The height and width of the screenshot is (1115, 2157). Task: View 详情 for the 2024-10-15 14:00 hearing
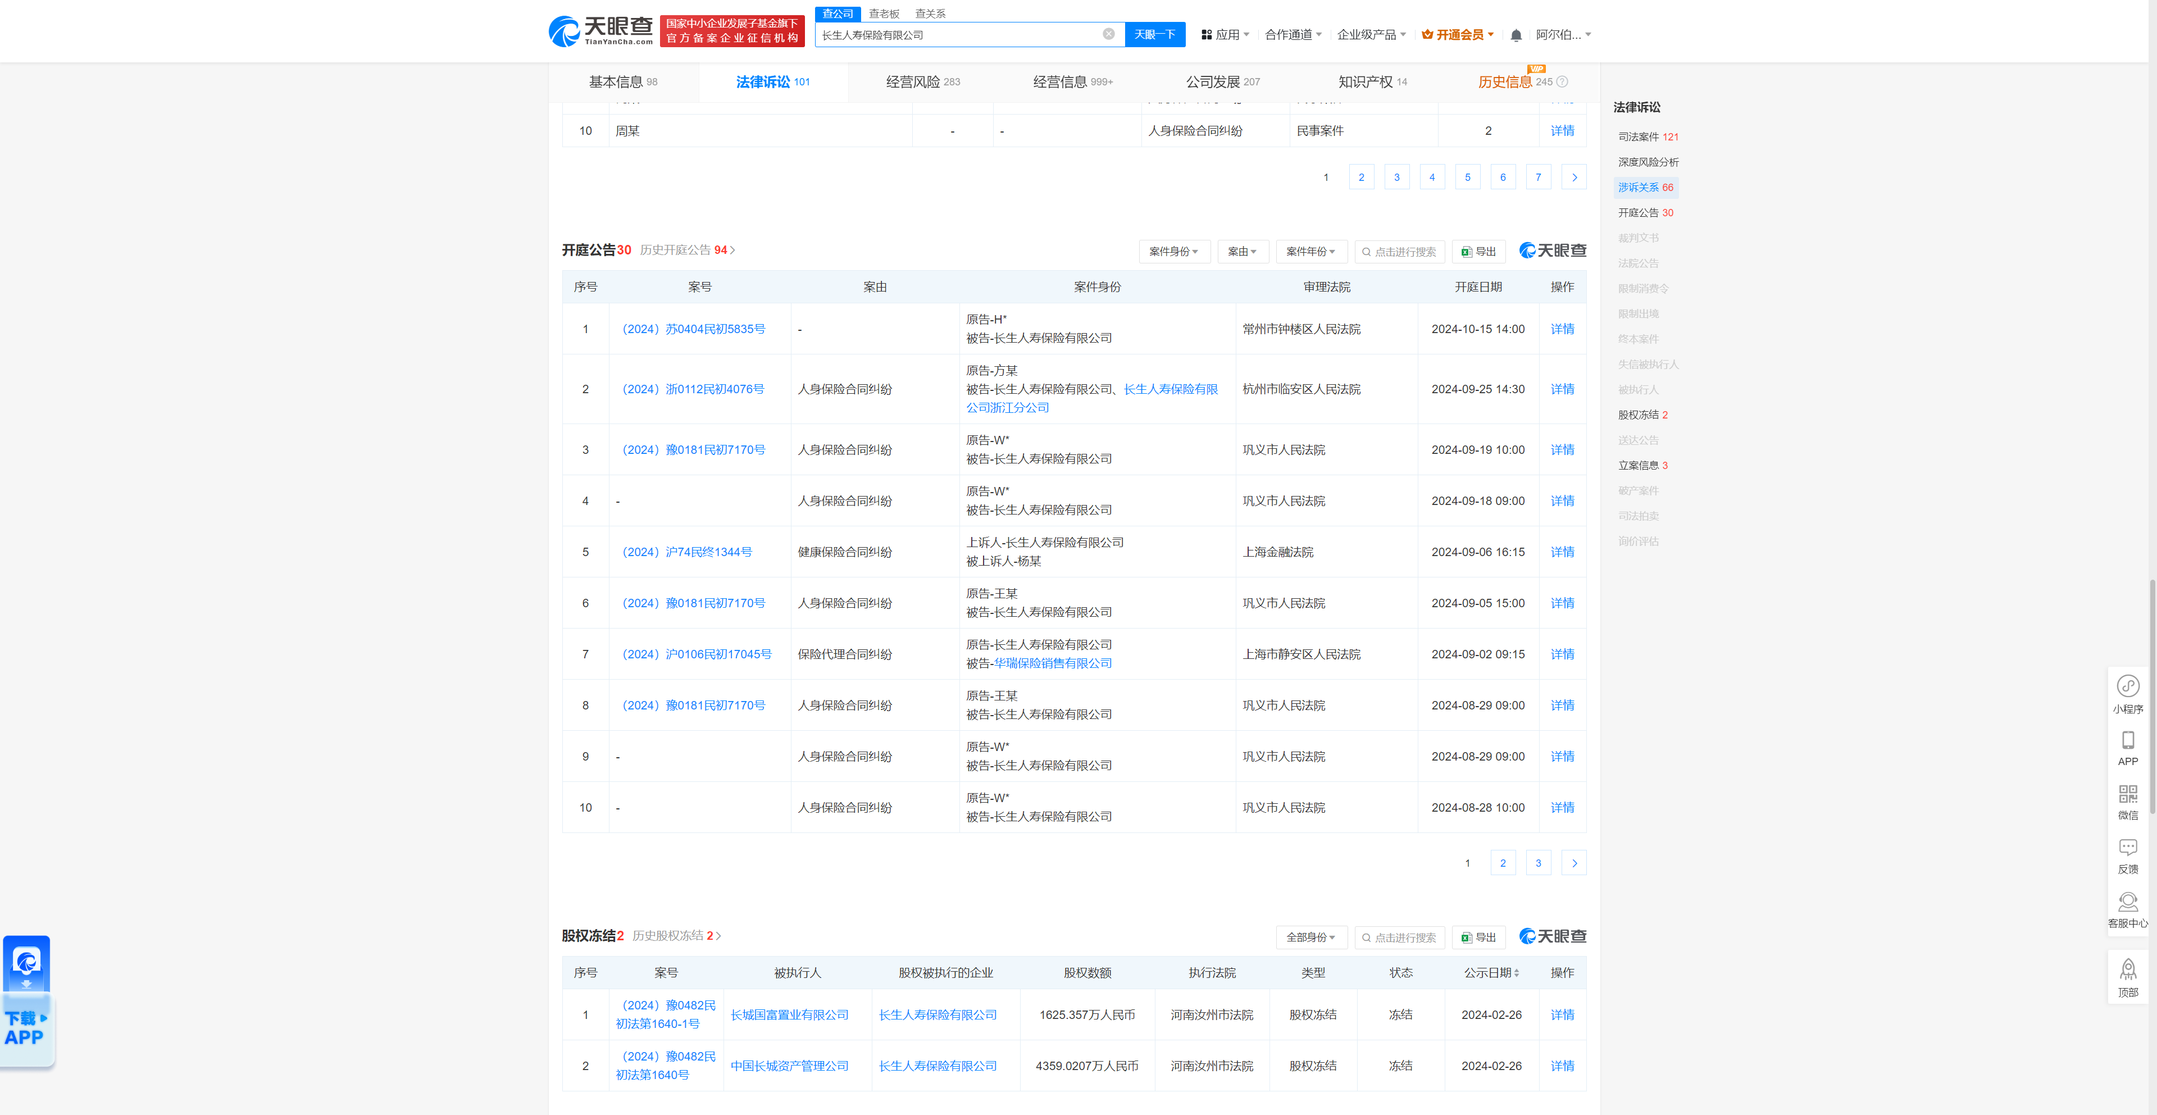click(x=1562, y=329)
